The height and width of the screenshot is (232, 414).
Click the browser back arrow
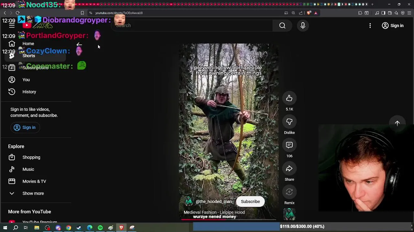click(5, 13)
